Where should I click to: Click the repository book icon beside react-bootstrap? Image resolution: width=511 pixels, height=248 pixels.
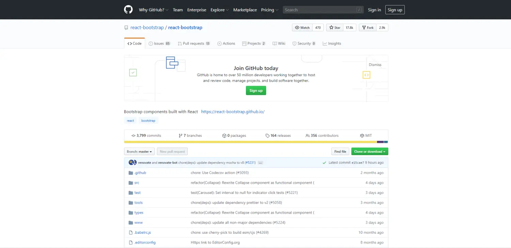126,28
